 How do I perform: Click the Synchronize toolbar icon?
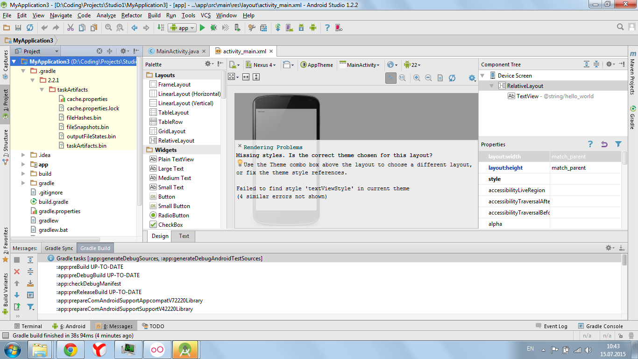(x=30, y=28)
